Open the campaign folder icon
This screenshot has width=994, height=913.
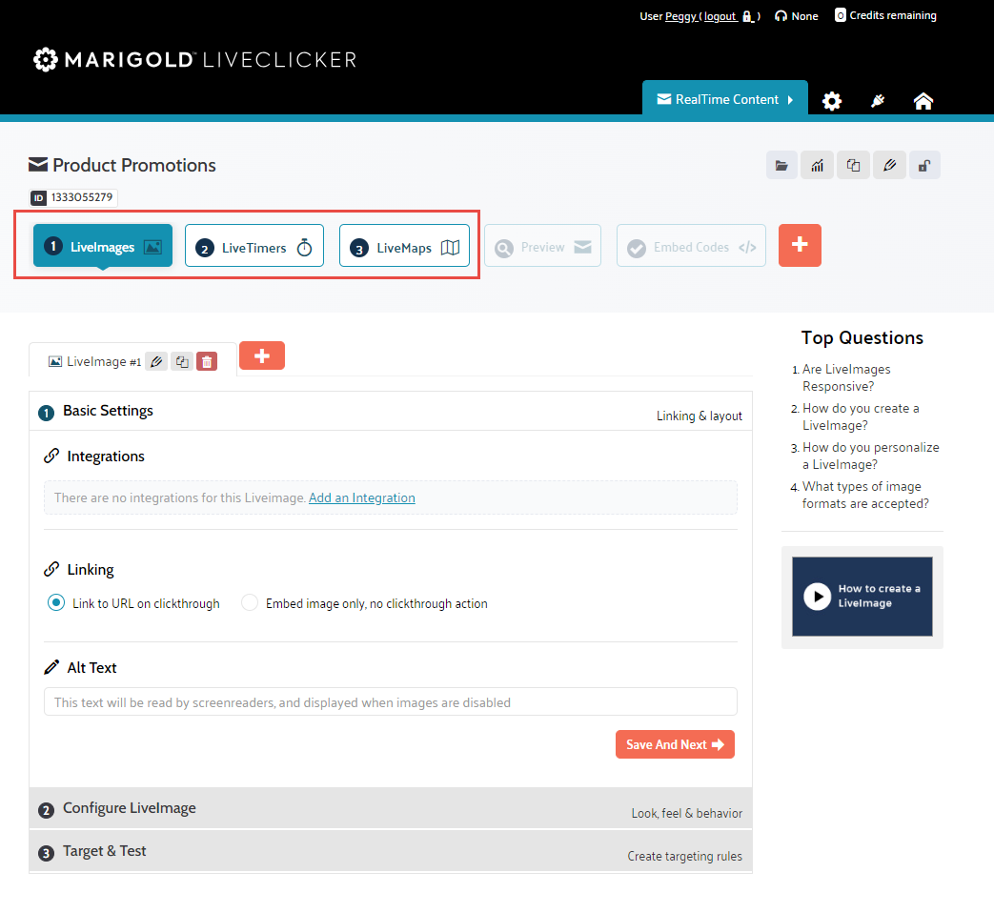[x=781, y=165]
